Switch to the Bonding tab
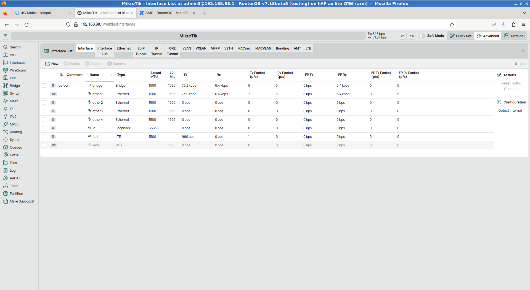This screenshot has width=530, height=290. click(282, 48)
